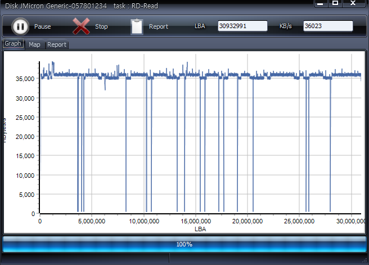Click the 35,000 label on the vertical axis
Image resolution: width=369 pixels, height=265 pixels.
tap(26, 79)
